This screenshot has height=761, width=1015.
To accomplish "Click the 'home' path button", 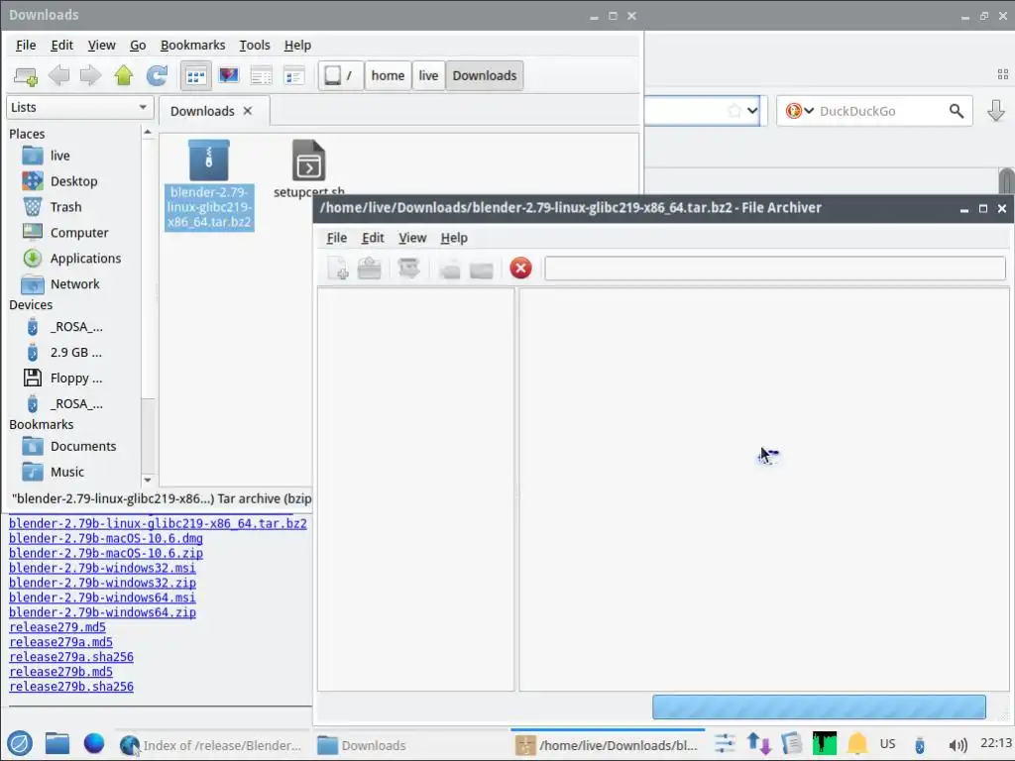I will [x=388, y=75].
